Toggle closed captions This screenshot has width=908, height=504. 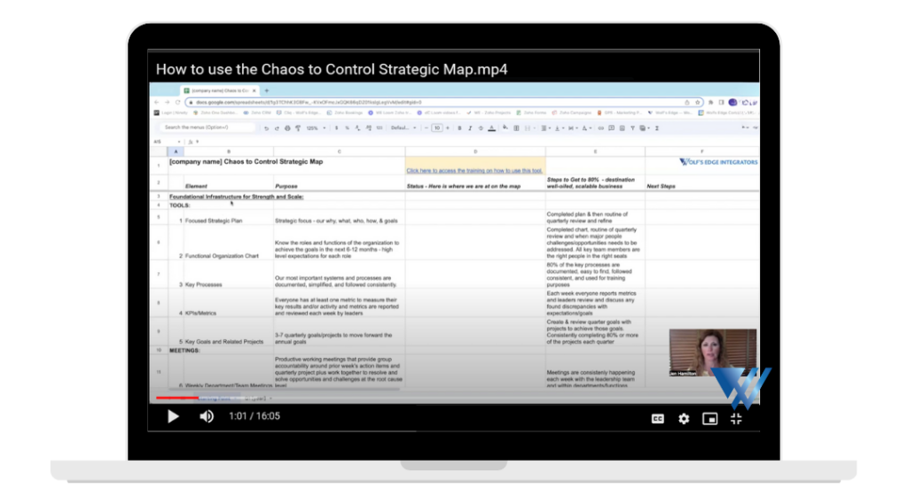point(658,418)
